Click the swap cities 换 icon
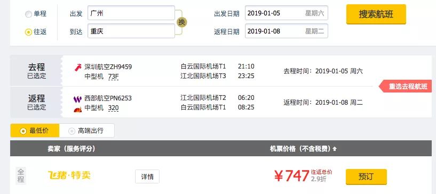 tap(181, 22)
